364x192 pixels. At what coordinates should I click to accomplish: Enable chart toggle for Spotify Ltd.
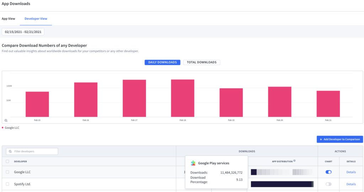tap(328, 184)
